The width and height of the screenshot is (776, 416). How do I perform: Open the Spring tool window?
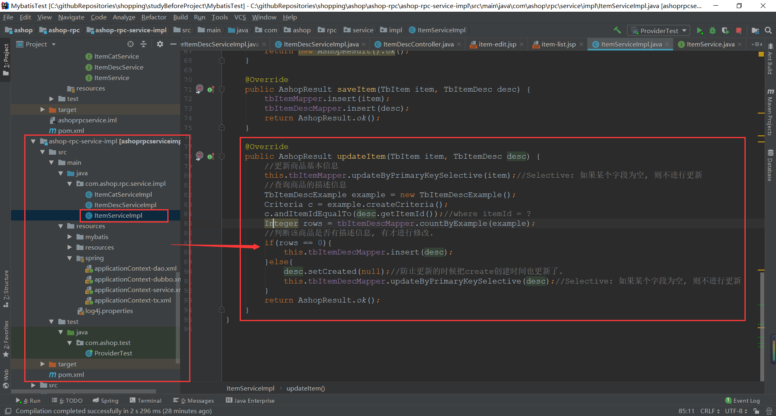[105, 401]
